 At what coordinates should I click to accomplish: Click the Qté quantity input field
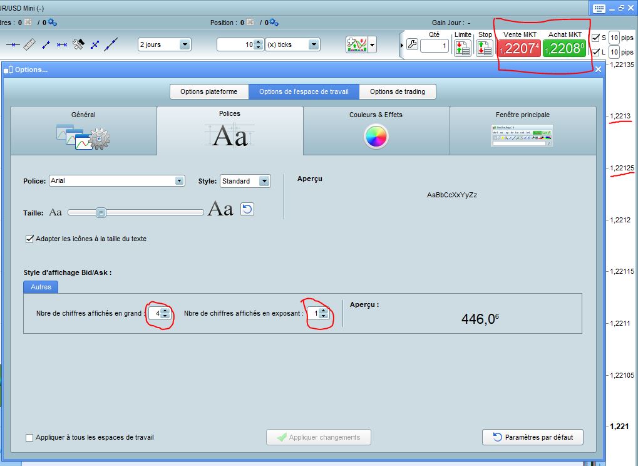pos(434,46)
